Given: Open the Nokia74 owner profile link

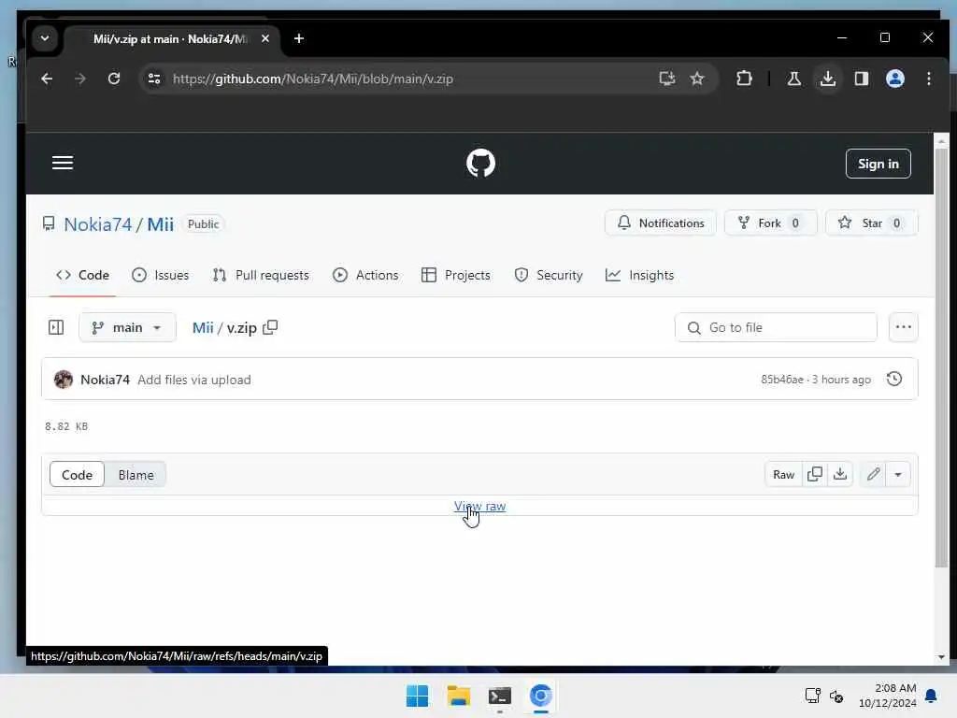Looking at the screenshot, I should click(x=97, y=224).
